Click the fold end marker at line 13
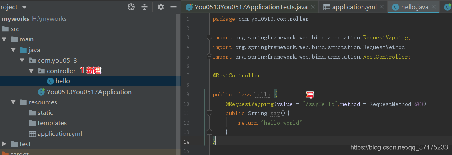Screen dimensions: 452x155 point(209,132)
